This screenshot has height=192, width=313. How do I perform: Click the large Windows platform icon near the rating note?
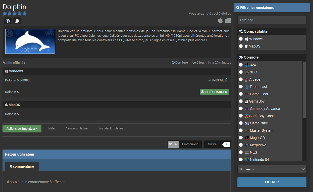point(228,20)
